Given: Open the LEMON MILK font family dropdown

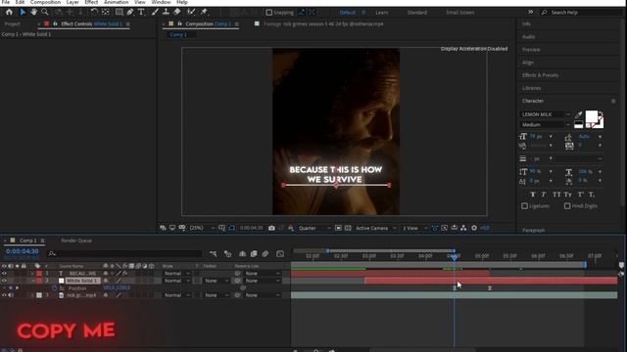Looking at the screenshot, I should [545, 114].
